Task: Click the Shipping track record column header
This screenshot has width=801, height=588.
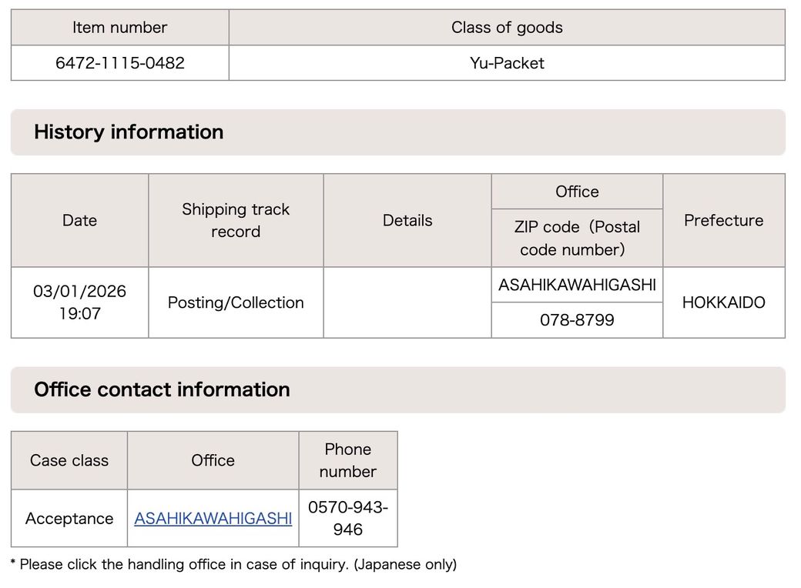Action: (236, 221)
